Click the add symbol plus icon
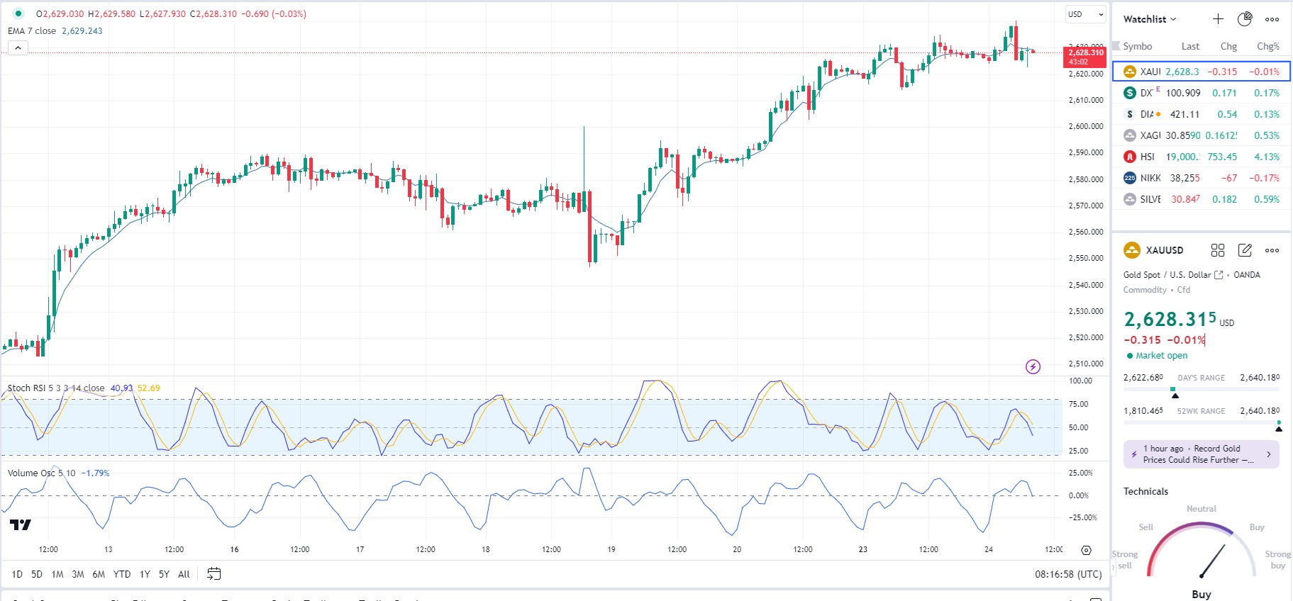 tap(1218, 19)
